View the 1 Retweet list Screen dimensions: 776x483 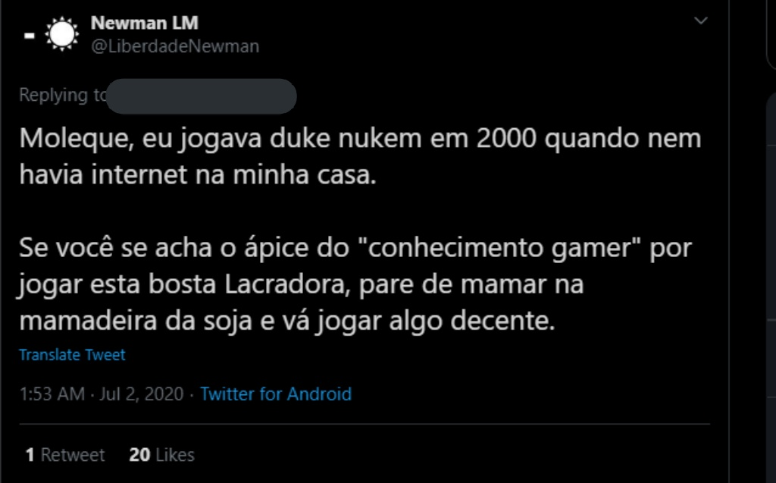point(65,455)
